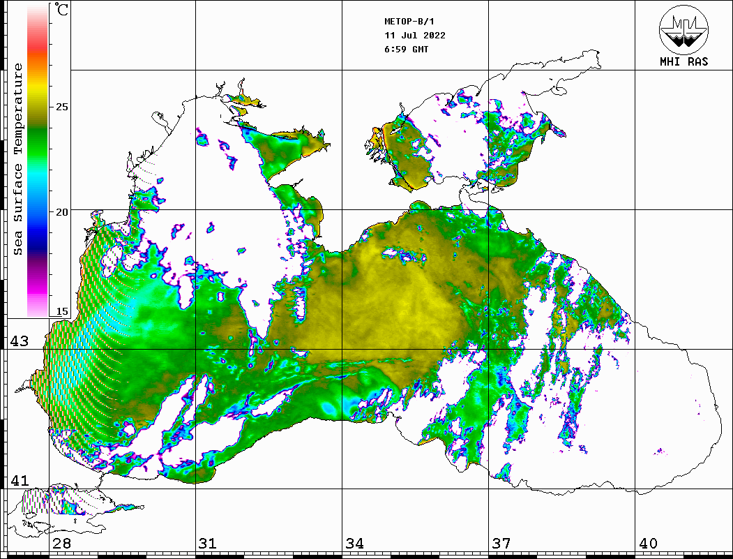Click the '11 Jul 2022' date text
Viewport: 733px width, 559px height.
415,36
